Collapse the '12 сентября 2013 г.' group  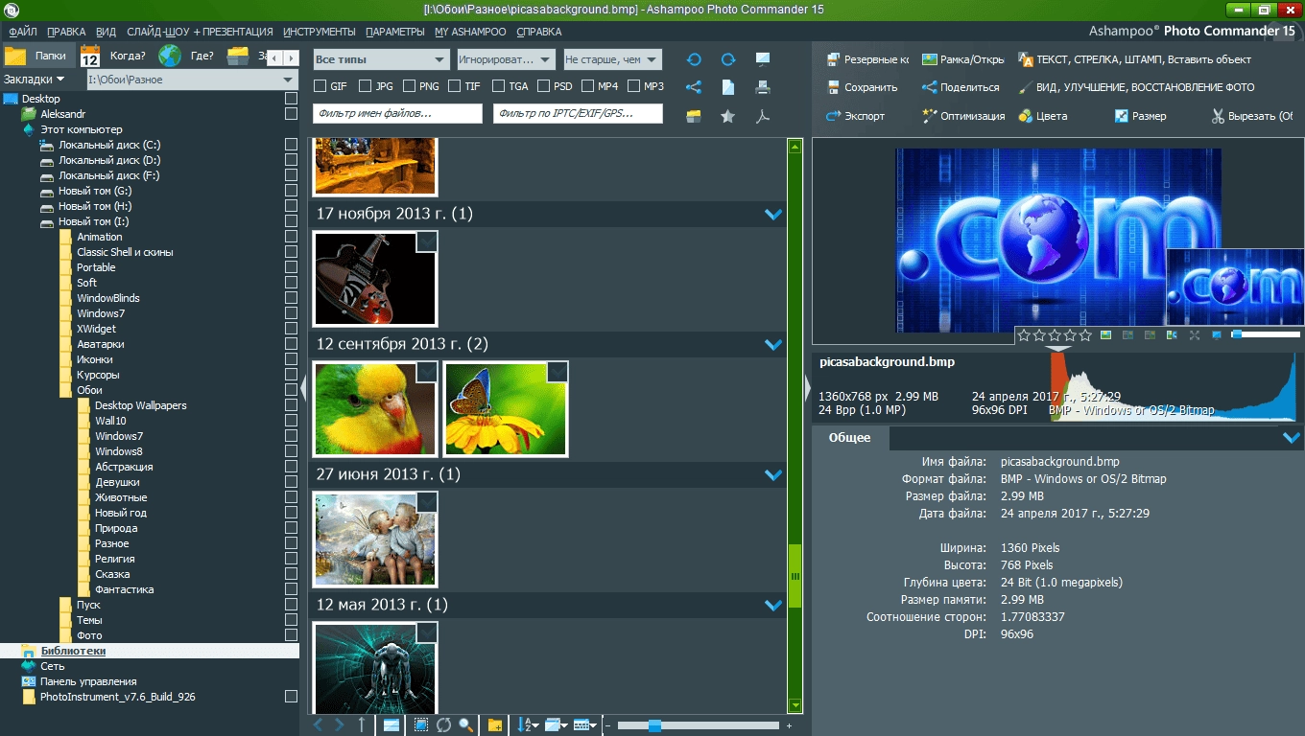coord(773,345)
